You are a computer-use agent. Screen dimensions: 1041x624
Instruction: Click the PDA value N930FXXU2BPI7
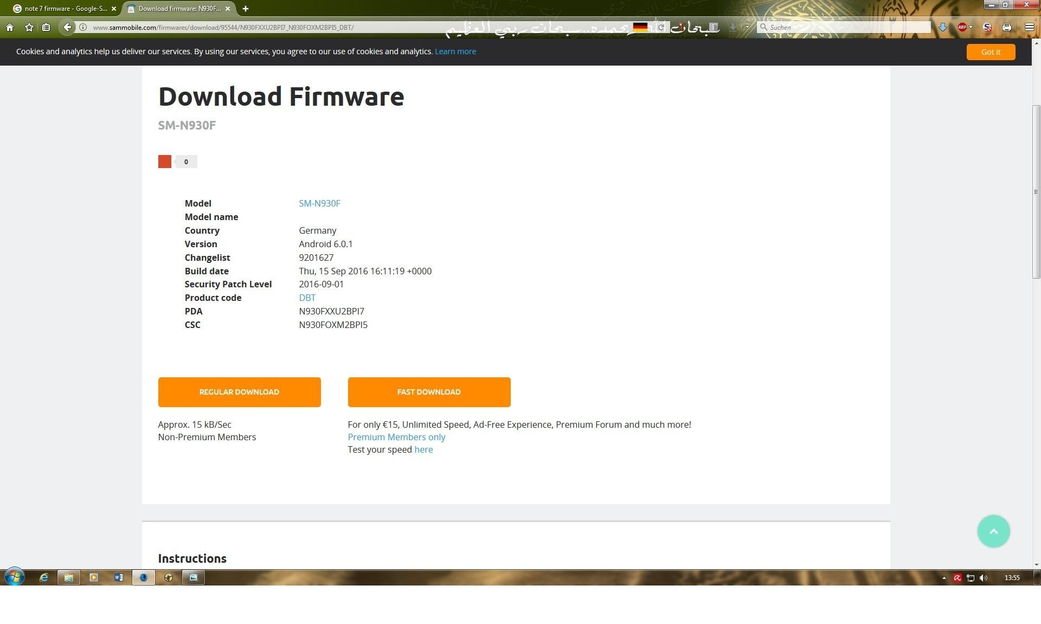(332, 311)
